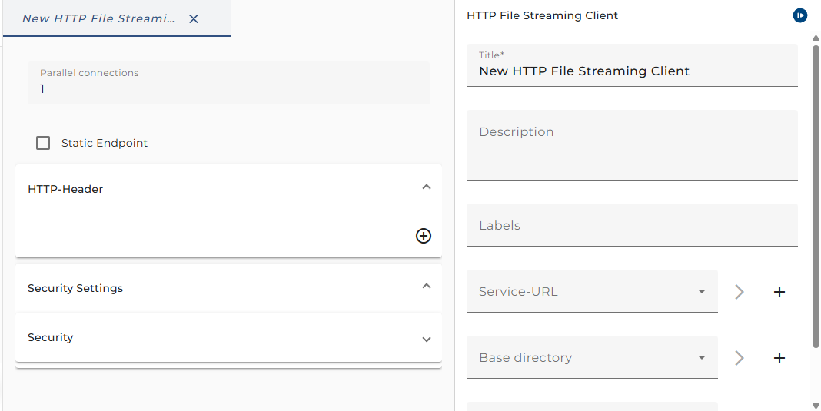This screenshot has width=821, height=411.
Task: Click the right panel vertical scrollbar
Action: pyautogui.click(x=816, y=197)
